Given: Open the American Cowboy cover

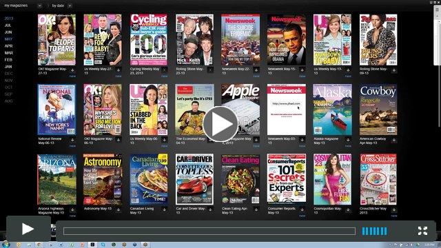Looking at the screenshot, I should pyautogui.click(x=378, y=110).
